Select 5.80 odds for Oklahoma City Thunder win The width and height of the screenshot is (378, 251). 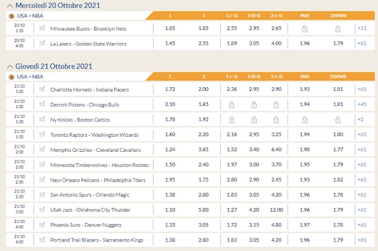tap(204, 210)
